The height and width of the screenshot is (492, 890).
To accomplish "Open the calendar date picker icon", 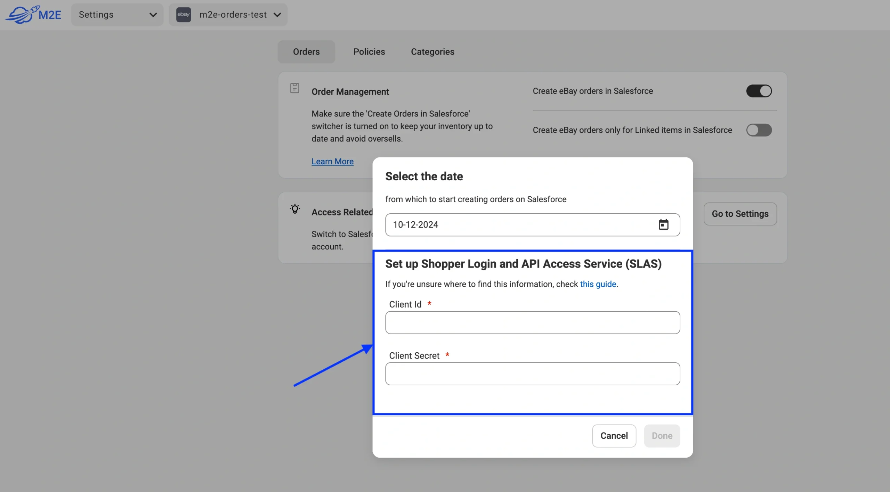I will (663, 224).
